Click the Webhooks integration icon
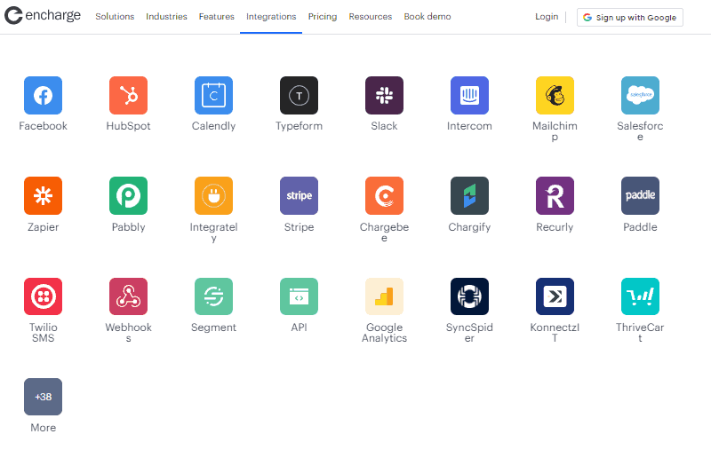The width and height of the screenshot is (711, 450). pyautogui.click(x=128, y=296)
